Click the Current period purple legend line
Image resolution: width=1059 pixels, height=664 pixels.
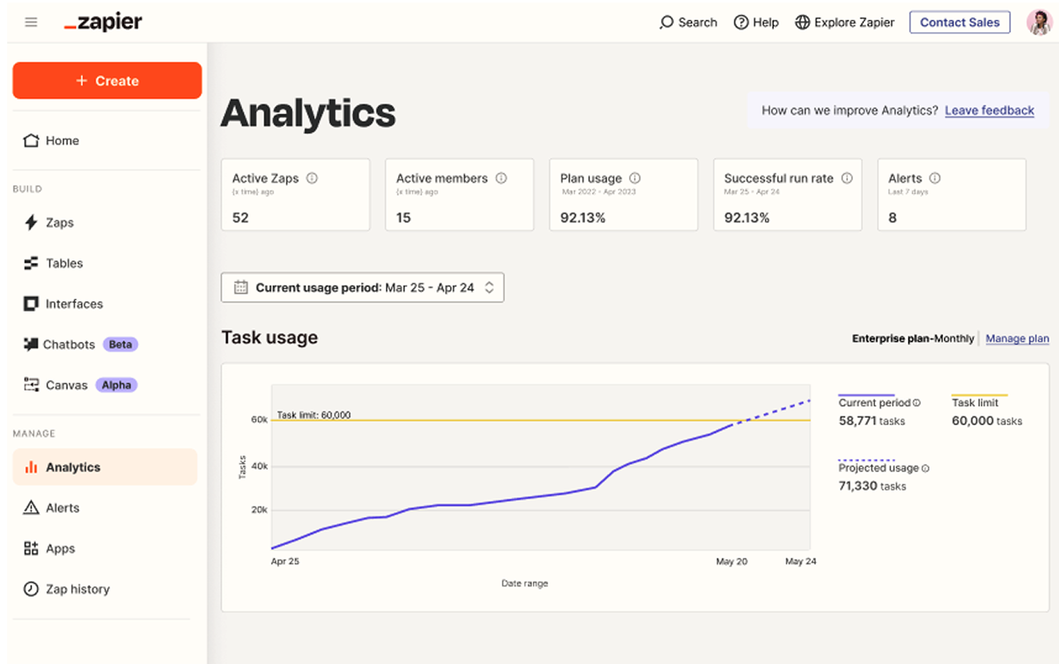click(x=866, y=395)
